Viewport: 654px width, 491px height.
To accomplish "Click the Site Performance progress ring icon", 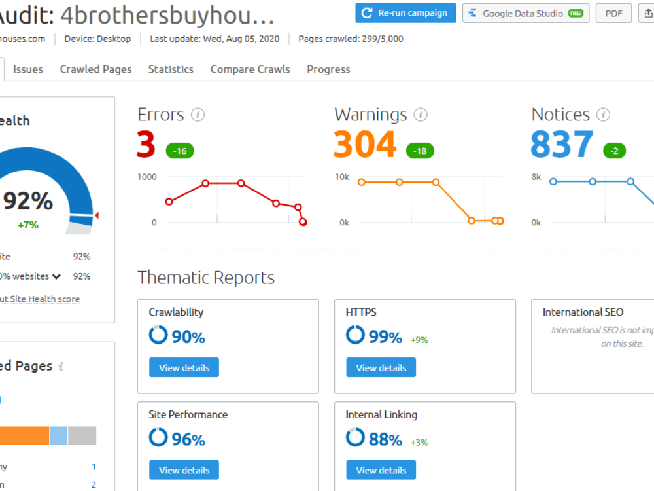I will 158,437.
